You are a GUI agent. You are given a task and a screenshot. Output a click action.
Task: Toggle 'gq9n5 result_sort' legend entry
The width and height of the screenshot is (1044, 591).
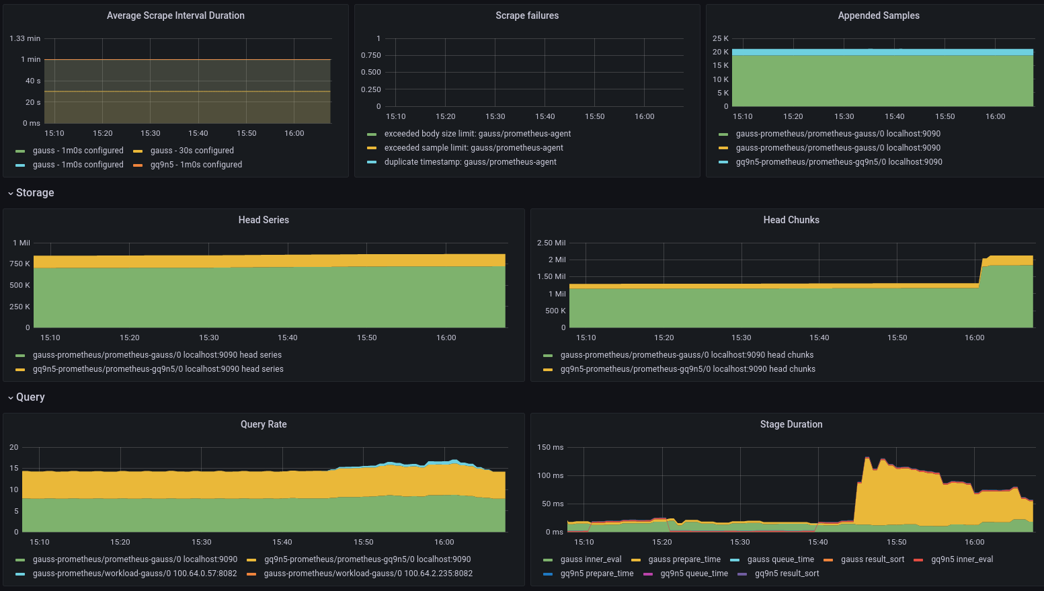(787, 574)
